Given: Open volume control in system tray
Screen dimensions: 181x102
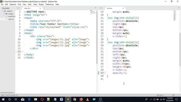Looking at the screenshot, I should [164, 99].
